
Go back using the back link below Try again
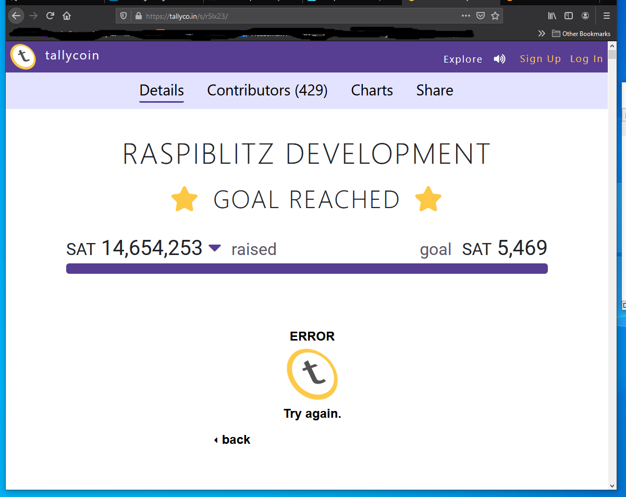(232, 439)
